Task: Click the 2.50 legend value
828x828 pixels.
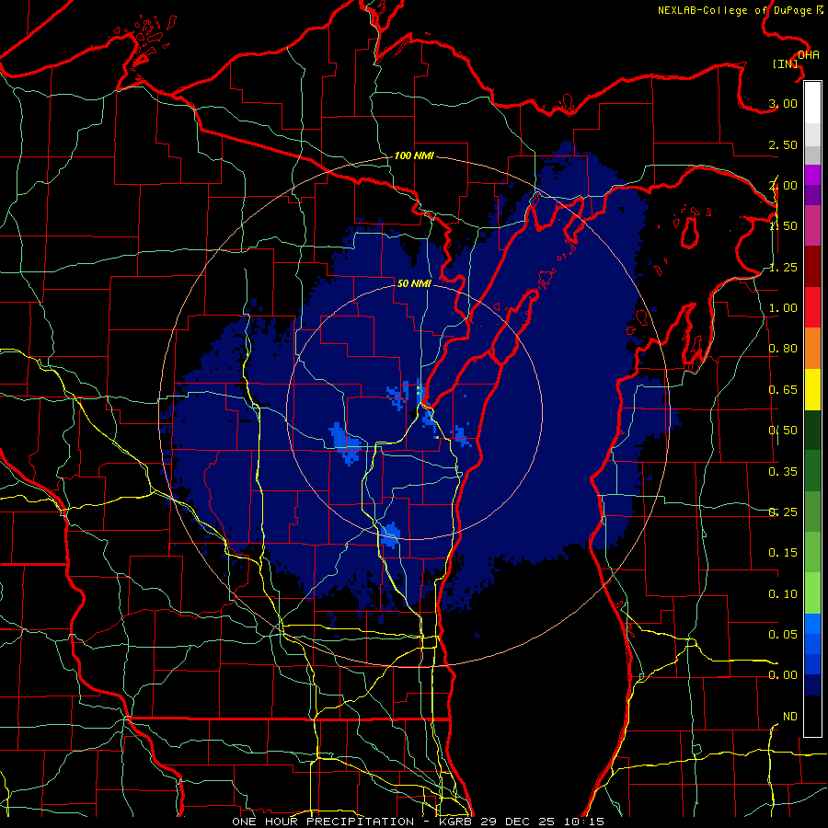Action: [x=783, y=144]
